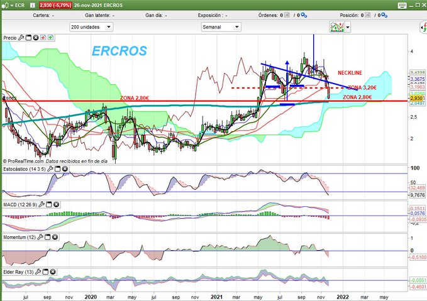Click the ZONA 3,20€ annotation
This screenshot has width=427, height=301.
tap(362, 87)
